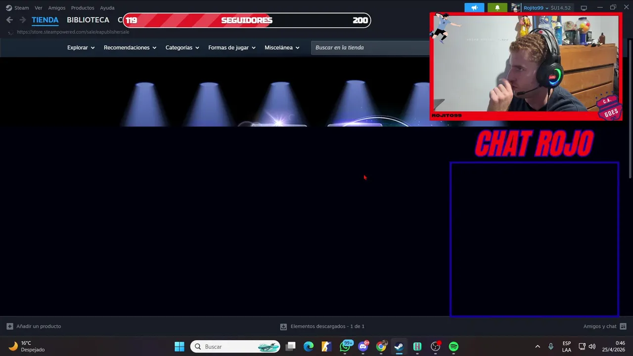
Task: Click the microphone tray icon
Action: pyautogui.click(x=551, y=347)
